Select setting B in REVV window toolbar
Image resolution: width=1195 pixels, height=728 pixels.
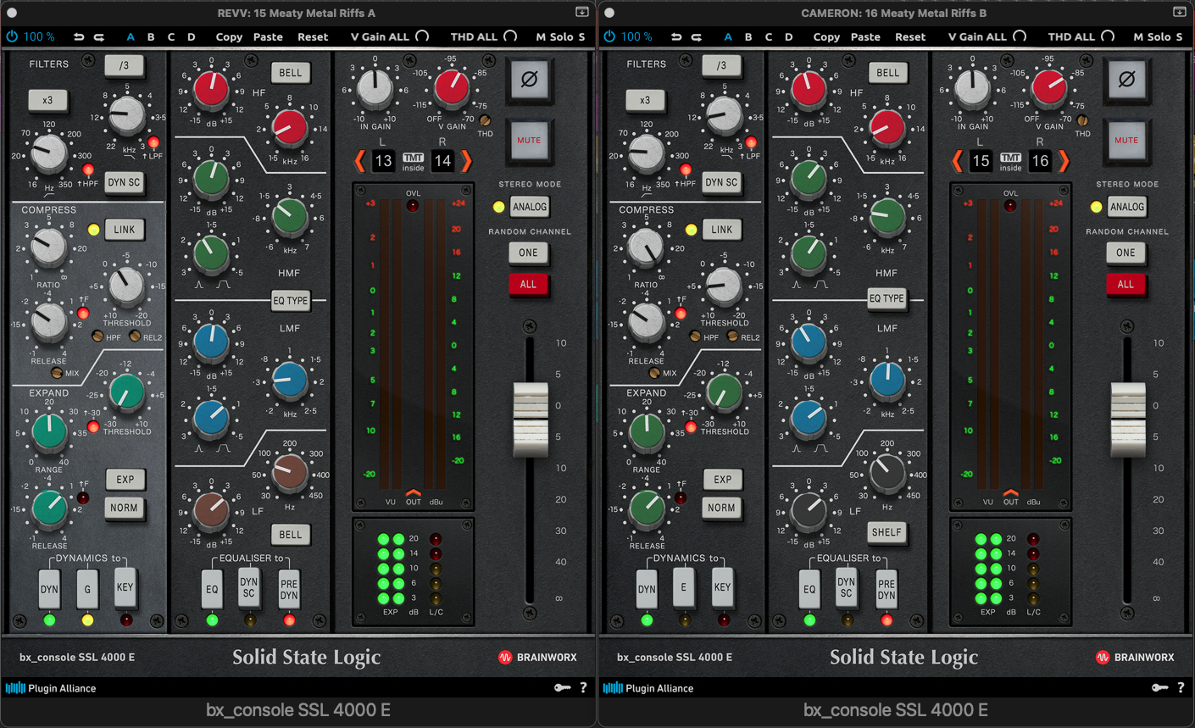click(151, 36)
